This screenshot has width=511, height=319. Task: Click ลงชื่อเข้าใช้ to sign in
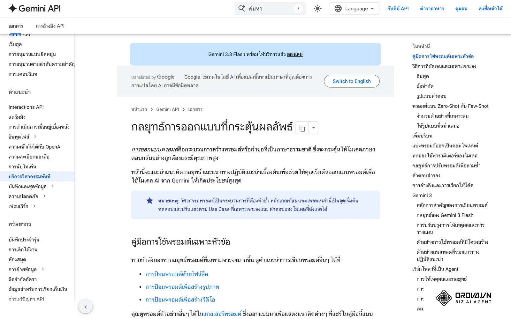click(491, 9)
